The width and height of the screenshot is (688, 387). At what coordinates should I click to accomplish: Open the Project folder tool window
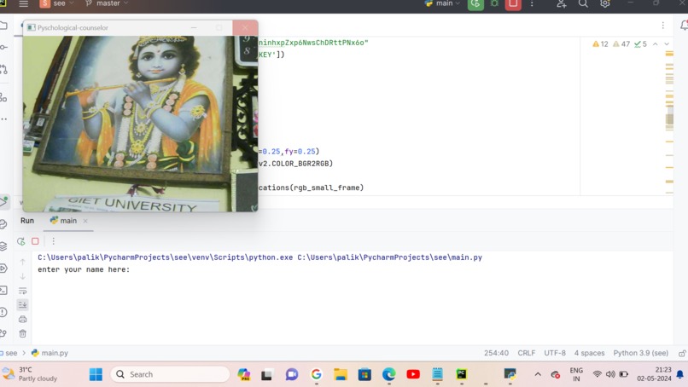pos(4,26)
